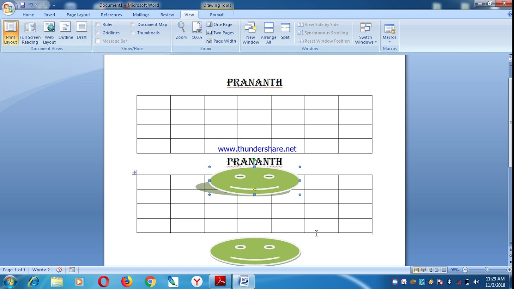Open the Switch Windows dropdown
This screenshot has height=289, width=514.
[365, 33]
